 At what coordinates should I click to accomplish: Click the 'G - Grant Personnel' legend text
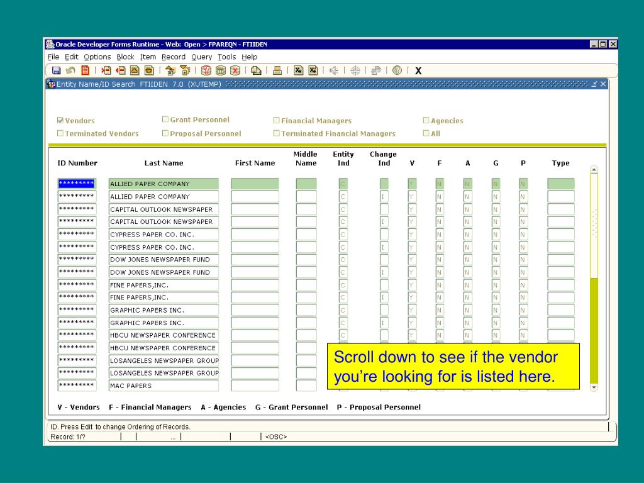point(291,407)
